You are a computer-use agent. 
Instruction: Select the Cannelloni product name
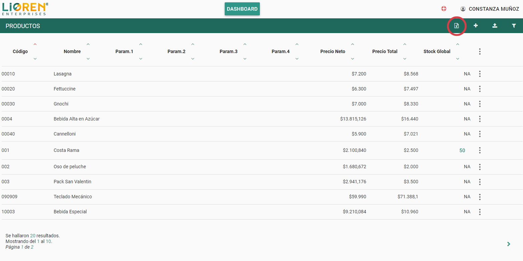tap(65, 134)
